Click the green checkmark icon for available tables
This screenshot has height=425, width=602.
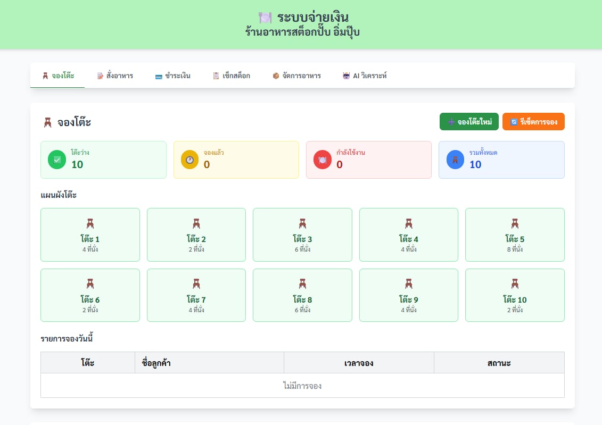click(57, 160)
